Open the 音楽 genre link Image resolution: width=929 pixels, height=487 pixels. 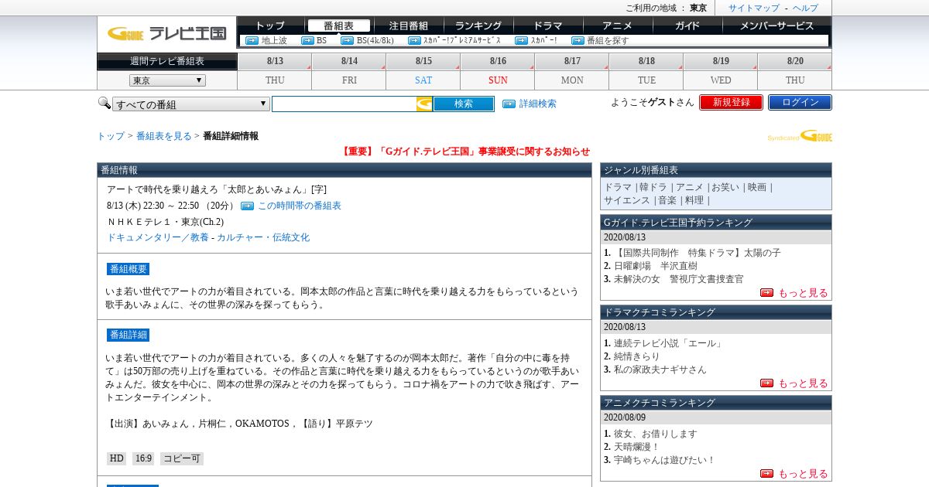667,200
